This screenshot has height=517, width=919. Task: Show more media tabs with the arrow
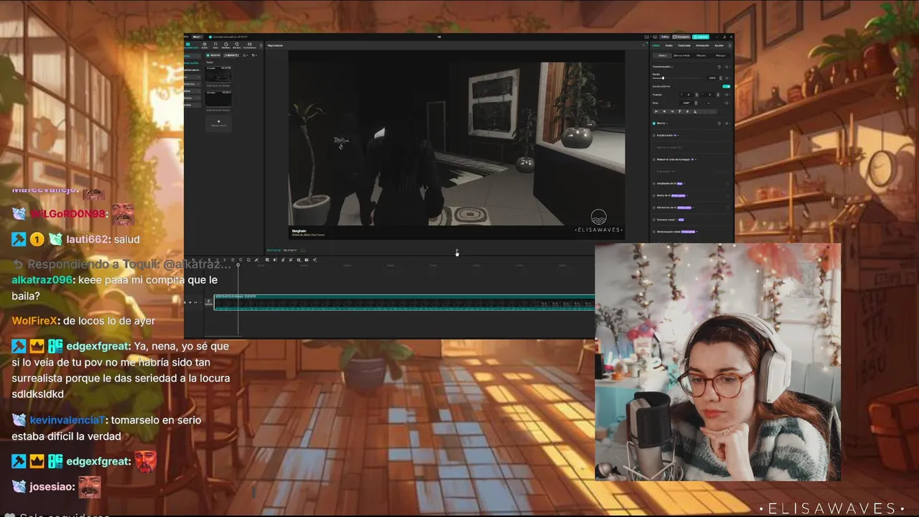tap(261, 45)
